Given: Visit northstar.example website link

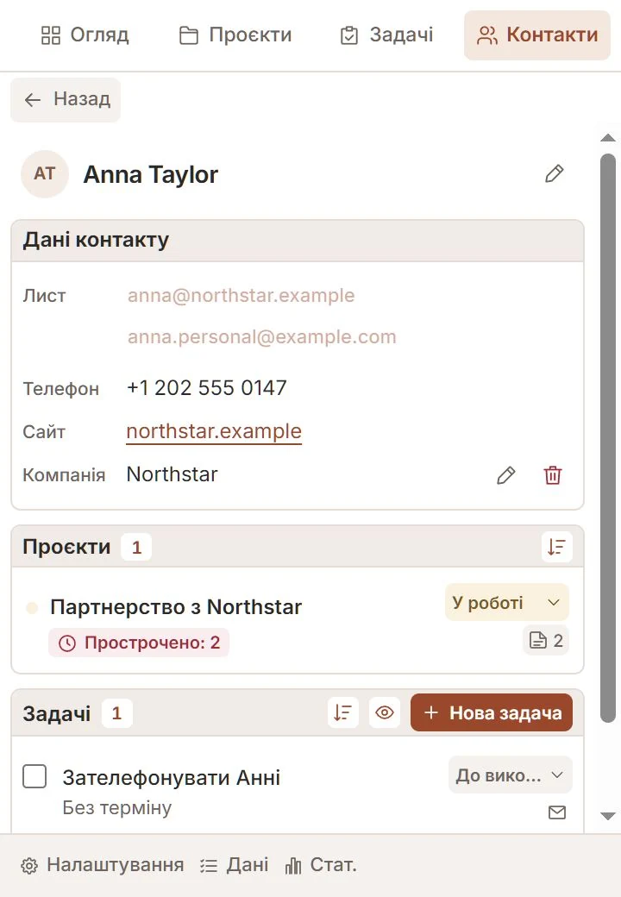Looking at the screenshot, I should point(214,430).
